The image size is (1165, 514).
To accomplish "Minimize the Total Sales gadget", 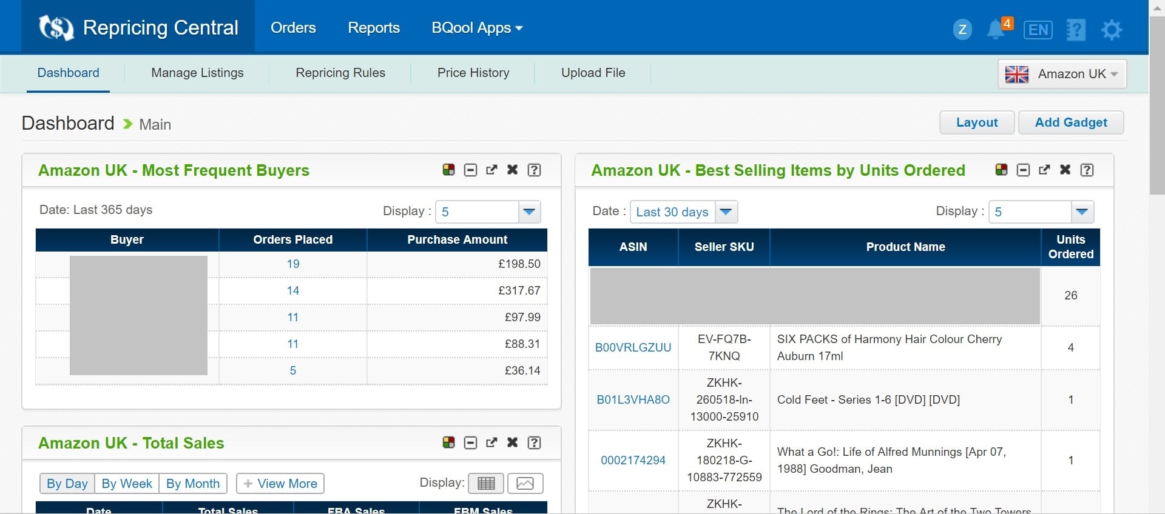I will point(470,442).
